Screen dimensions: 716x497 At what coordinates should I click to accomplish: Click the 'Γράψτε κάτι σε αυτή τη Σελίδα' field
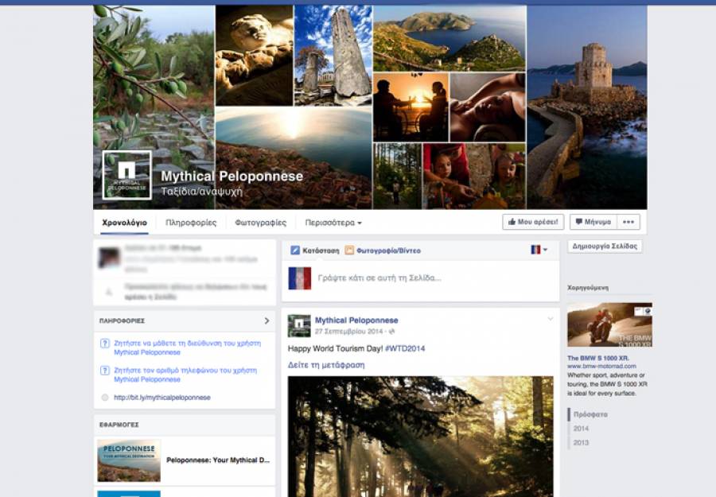tap(379, 278)
